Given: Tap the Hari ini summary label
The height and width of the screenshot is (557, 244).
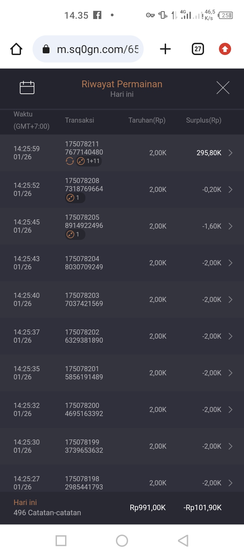Looking at the screenshot, I should (x=25, y=503).
